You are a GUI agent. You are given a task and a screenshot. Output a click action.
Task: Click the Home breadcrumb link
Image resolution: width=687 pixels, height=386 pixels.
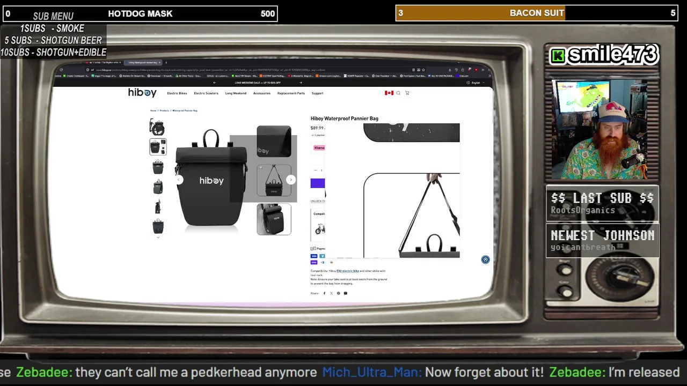coord(154,110)
